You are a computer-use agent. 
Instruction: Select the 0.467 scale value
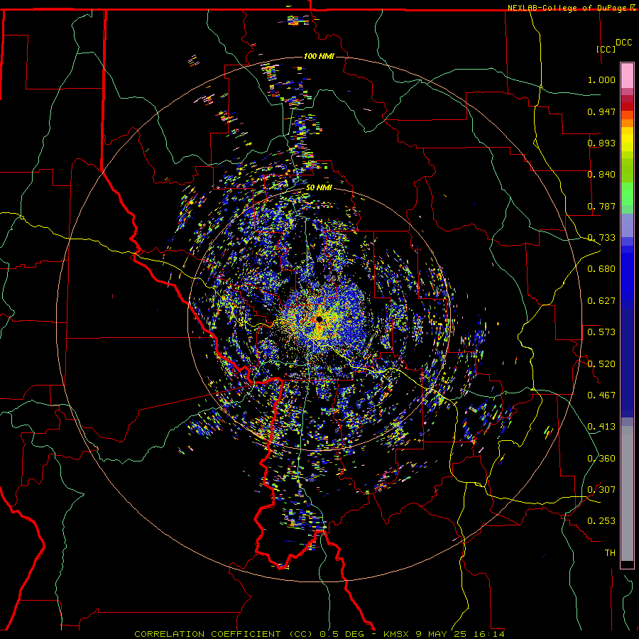coord(601,395)
